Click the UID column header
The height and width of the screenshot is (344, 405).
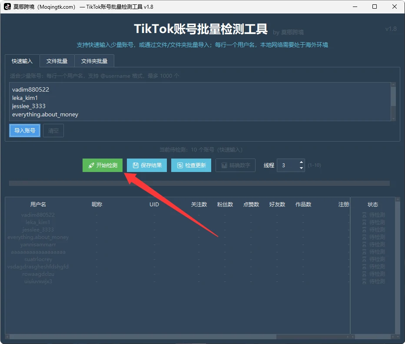[x=154, y=205]
